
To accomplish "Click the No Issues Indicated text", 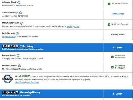I will coord(120,4).
